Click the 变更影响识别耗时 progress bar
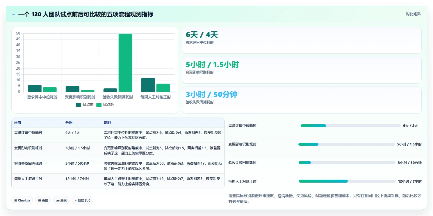Screen dimensions: 433x216 point(347,144)
